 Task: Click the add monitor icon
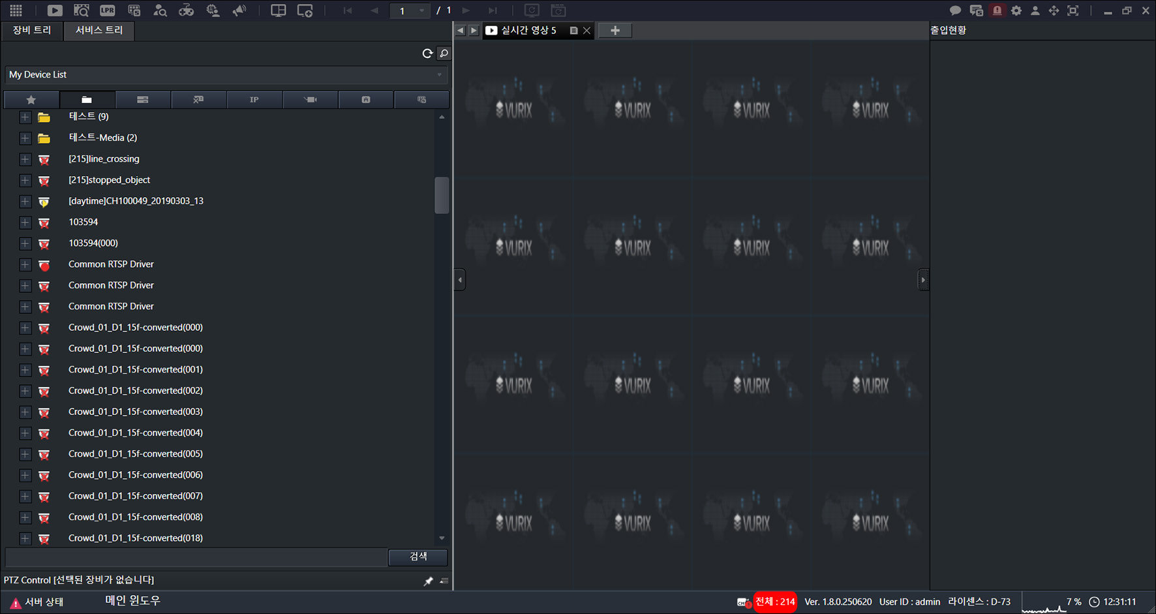coord(305,10)
